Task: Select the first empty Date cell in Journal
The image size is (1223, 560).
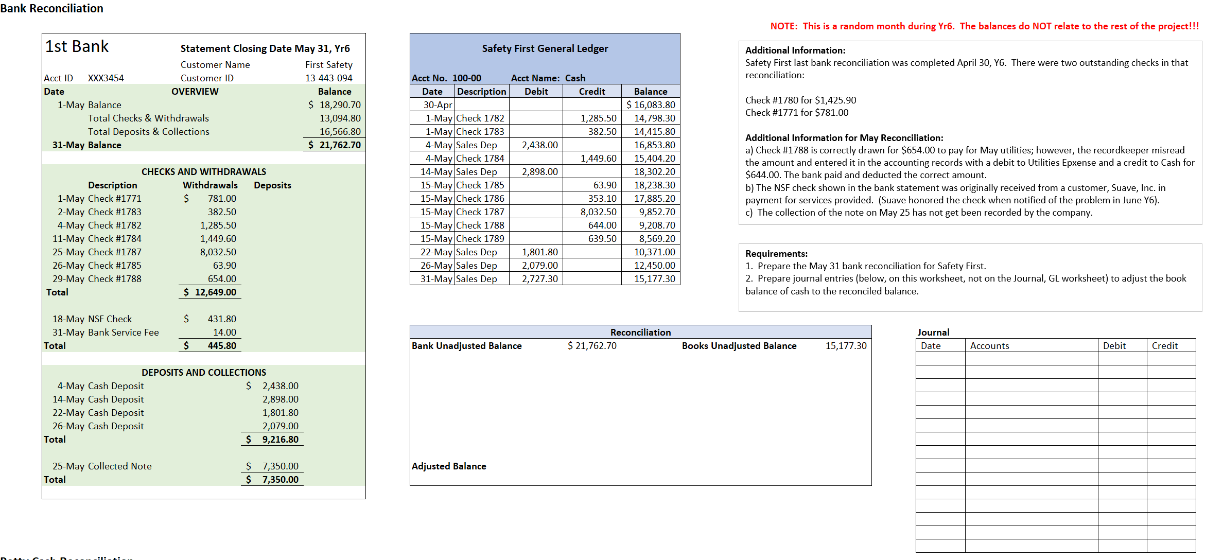Action: click(940, 359)
